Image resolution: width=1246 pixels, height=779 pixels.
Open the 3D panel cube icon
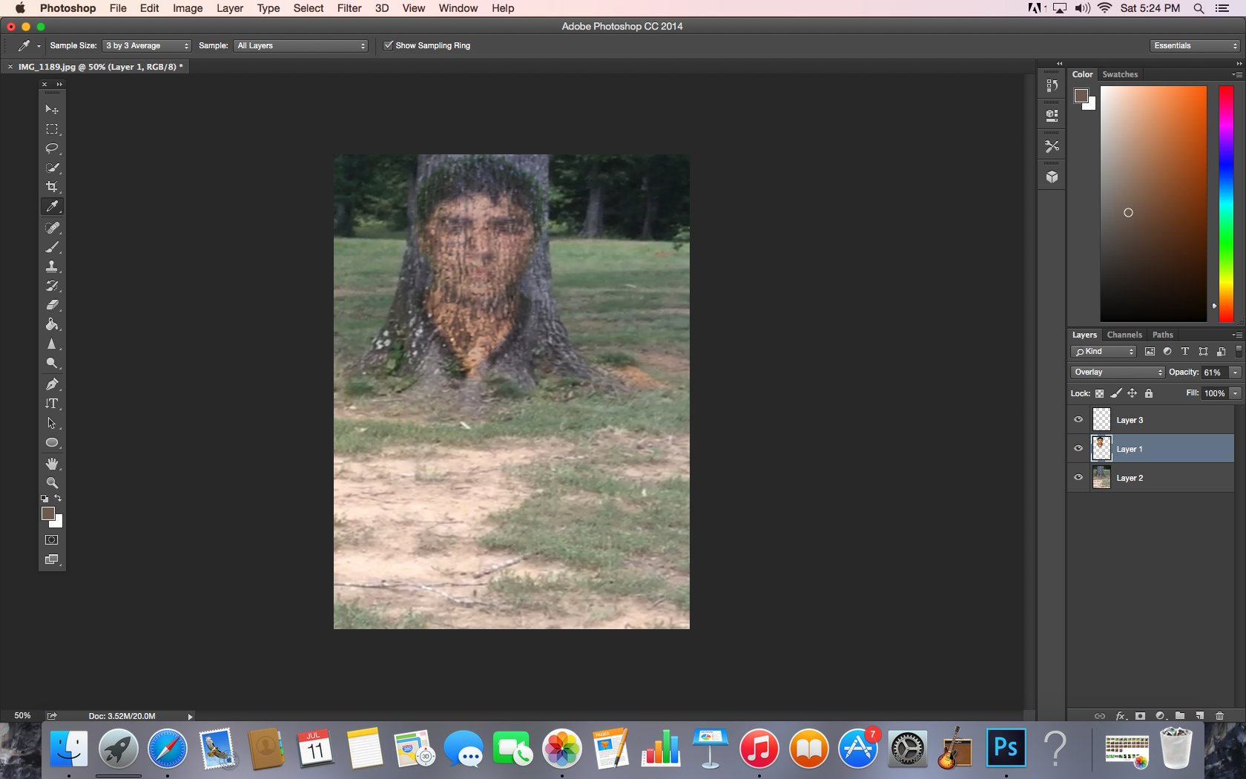1052,177
